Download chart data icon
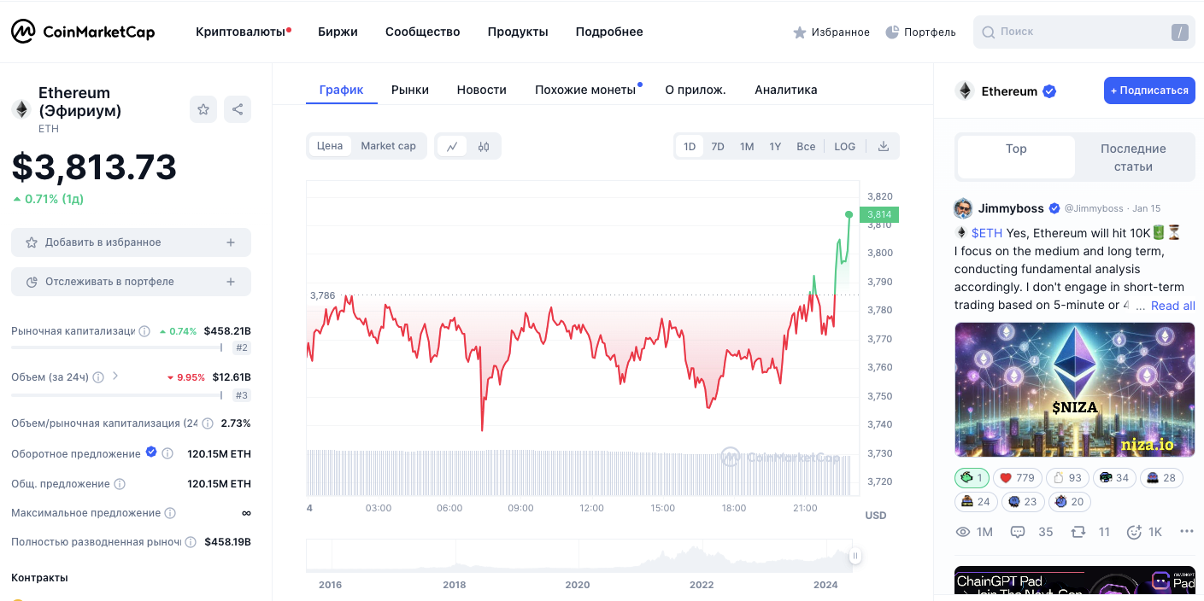 pos(884,146)
